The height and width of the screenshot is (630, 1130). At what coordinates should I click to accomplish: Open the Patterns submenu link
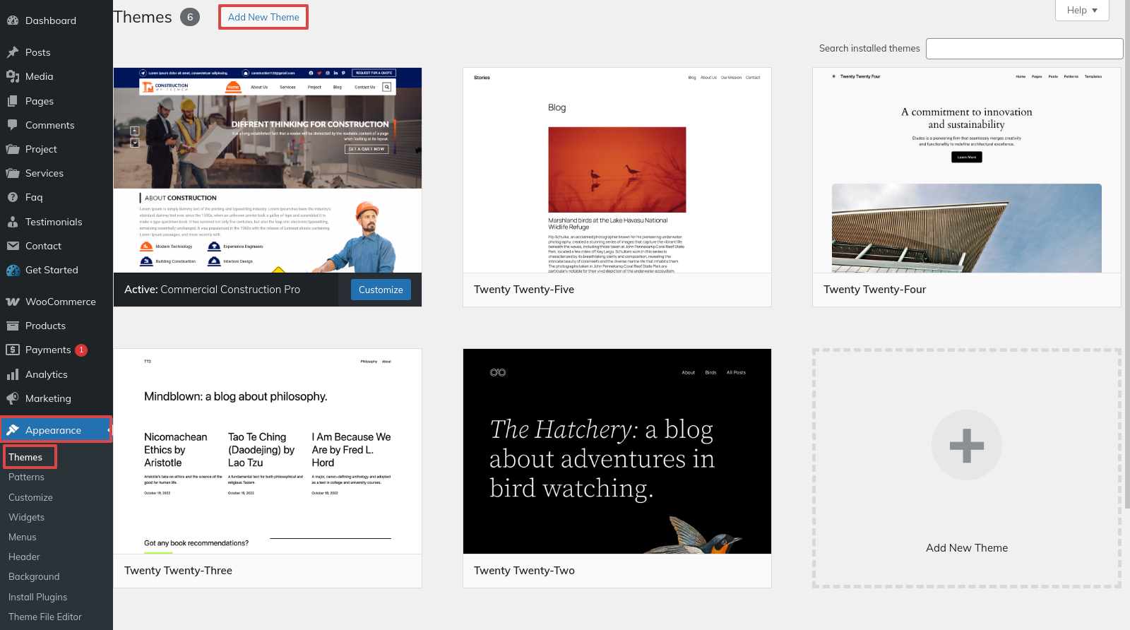(26, 477)
